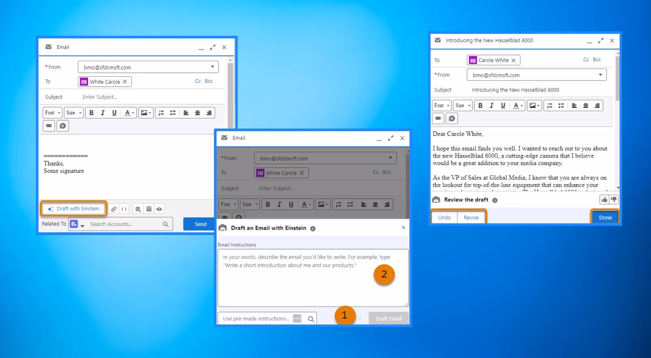Viewport: 651px width, 358px height.
Task: Align left in Hasselblad email window
Action: coord(574,105)
